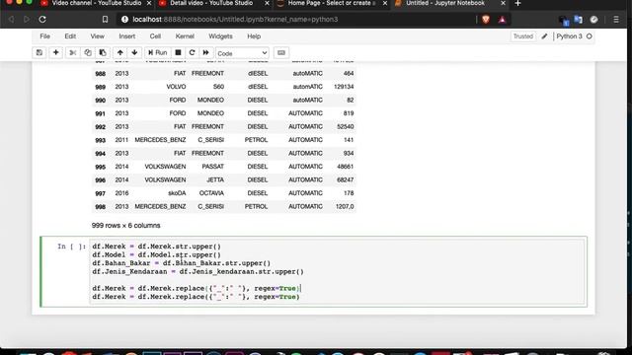Click the JETTA cell in row 996
The height and width of the screenshot is (355, 632).
[x=215, y=179]
